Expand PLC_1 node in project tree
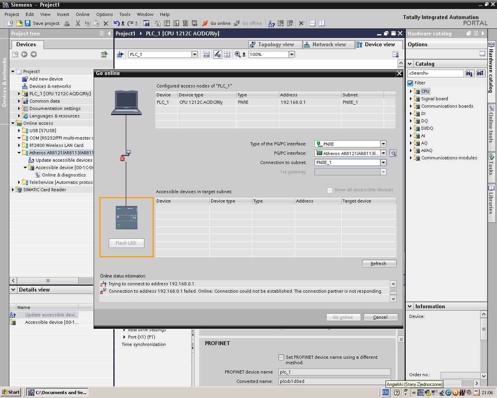Screen dimensions: 497x398 tap(19, 94)
